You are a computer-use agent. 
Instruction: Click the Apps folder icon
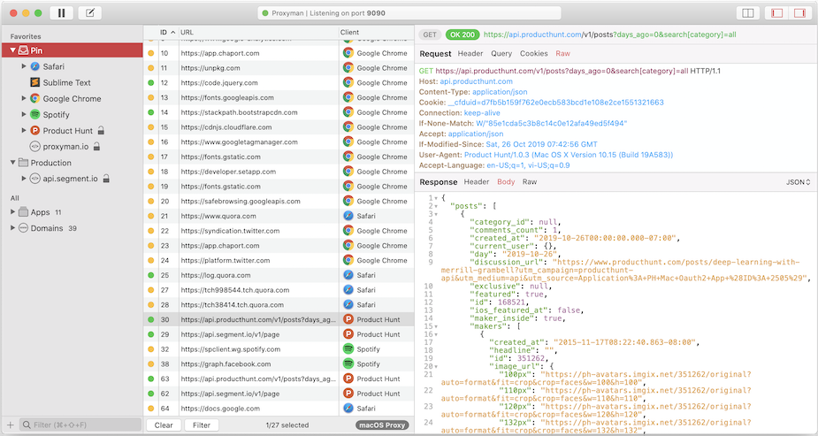(23, 211)
